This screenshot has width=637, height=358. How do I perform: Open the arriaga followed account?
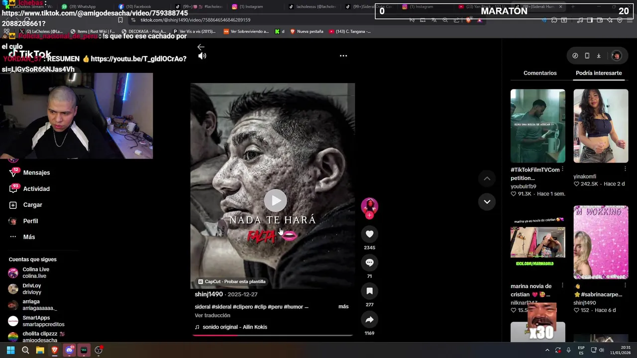33,305
